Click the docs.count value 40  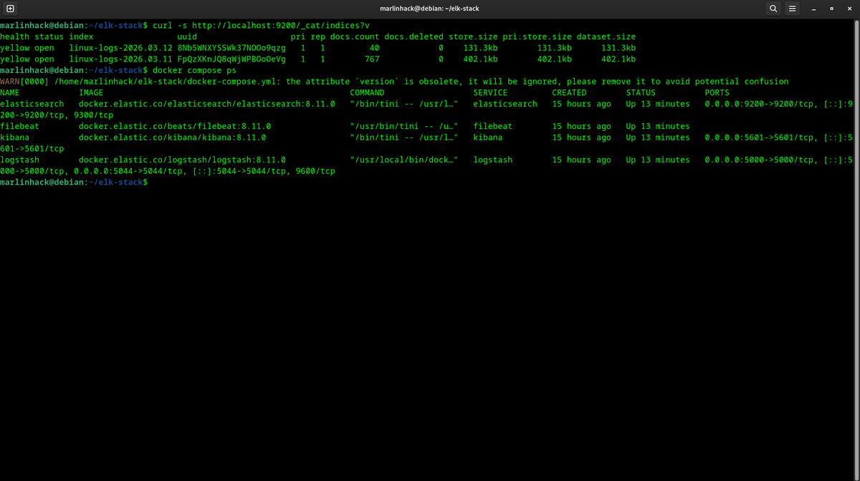pos(374,48)
